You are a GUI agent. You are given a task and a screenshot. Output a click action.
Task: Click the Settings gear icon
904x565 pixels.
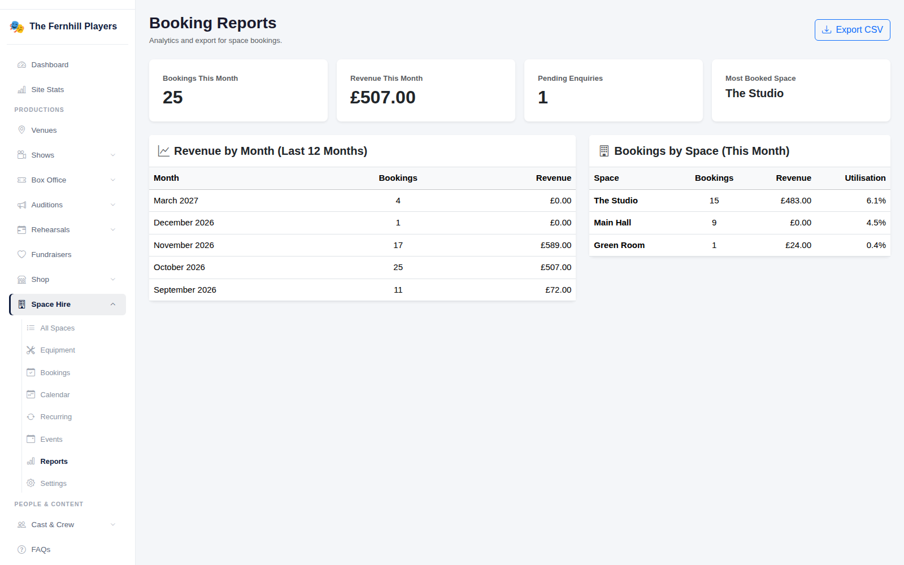31,484
